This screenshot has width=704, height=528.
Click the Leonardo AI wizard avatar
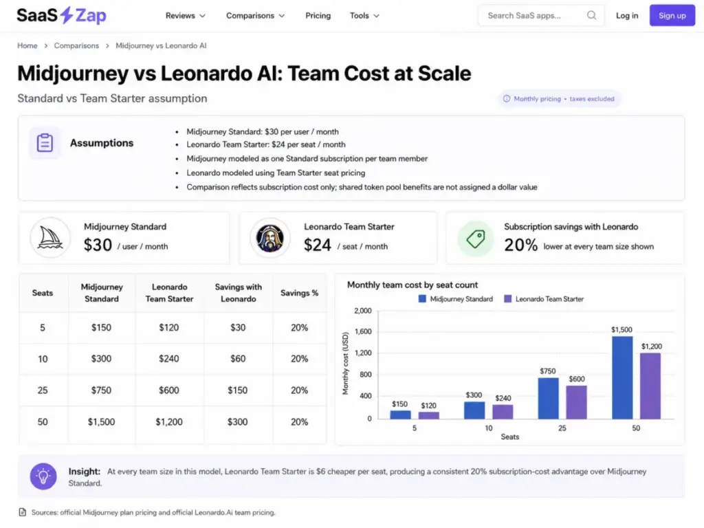(x=269, y=238)
